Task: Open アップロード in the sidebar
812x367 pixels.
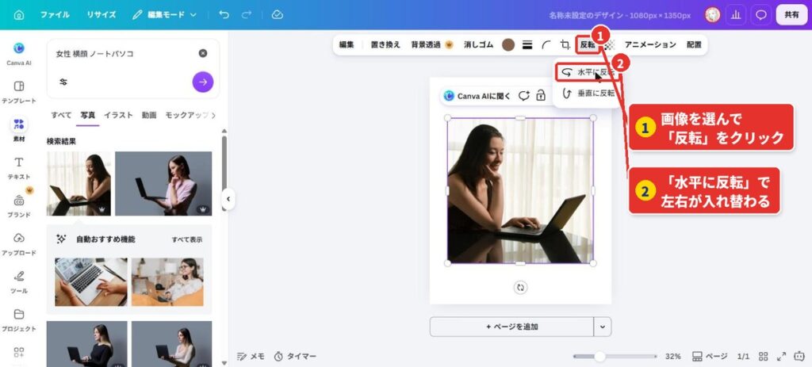Action: point(19,244)
